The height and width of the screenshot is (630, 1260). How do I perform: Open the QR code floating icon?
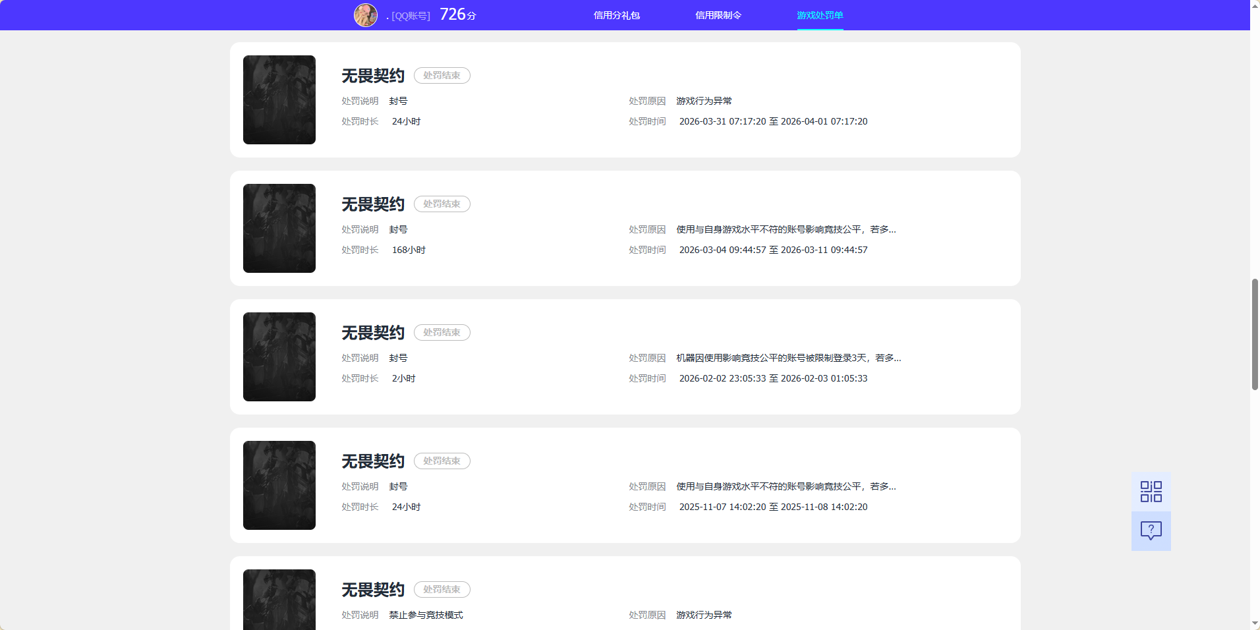(1151, 492)
